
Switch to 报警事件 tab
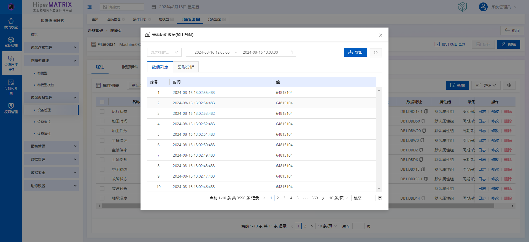(130, 67)
